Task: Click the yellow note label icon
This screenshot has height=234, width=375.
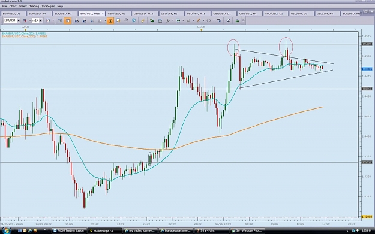Action: tap(118, 20)
